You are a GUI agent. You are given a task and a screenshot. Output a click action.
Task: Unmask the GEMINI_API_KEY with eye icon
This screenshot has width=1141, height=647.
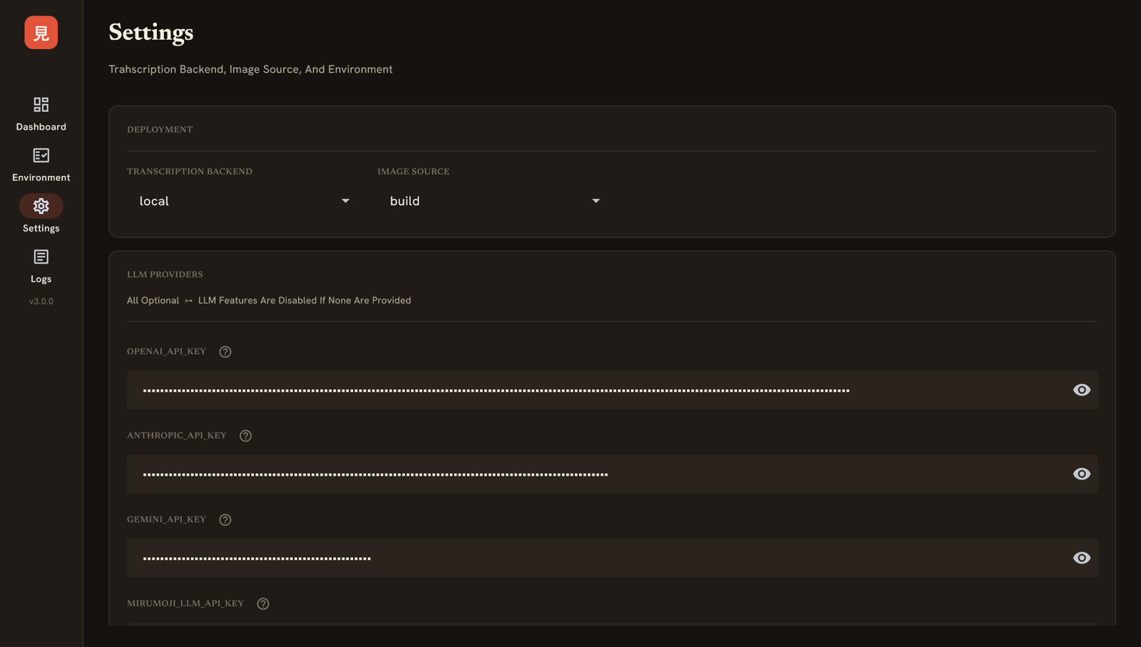(x=1082, y=558)
